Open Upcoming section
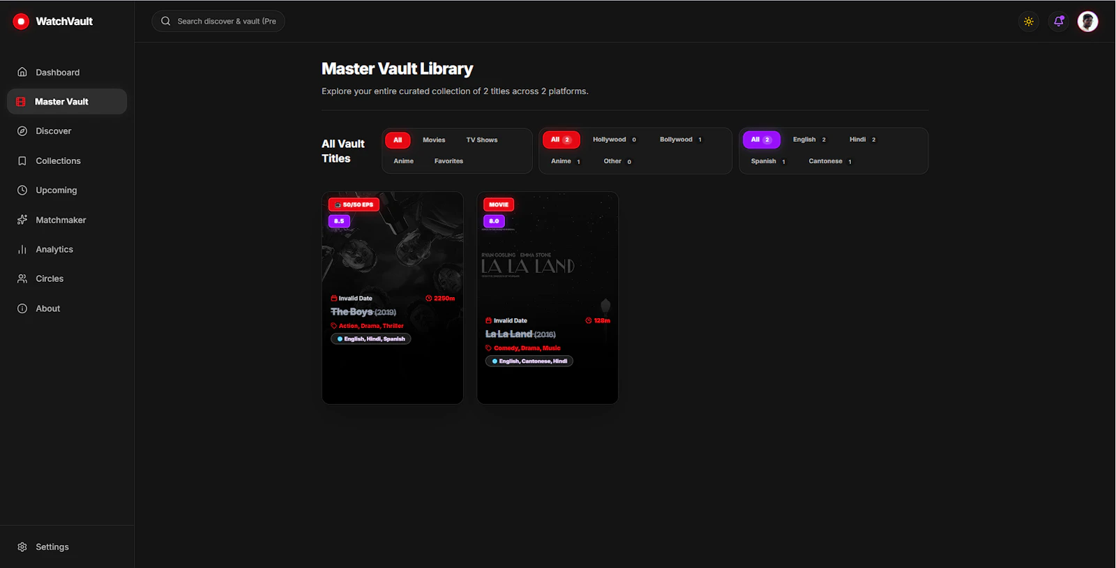This screenshot has height=568, width=1116. (x=67, y=190)
